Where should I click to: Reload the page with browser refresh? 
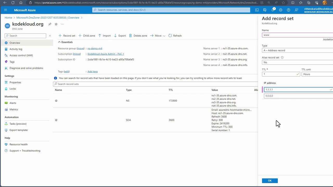click(x=13, y=3)
